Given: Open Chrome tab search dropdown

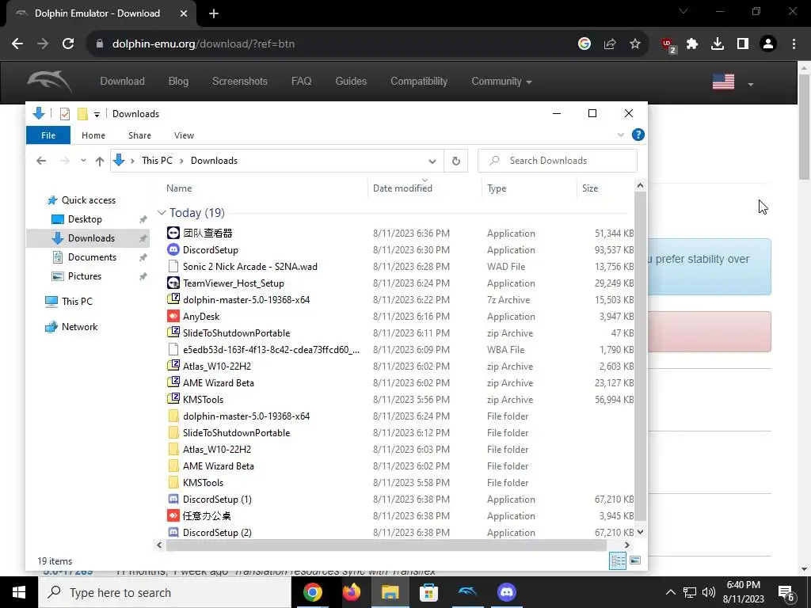Looking at the screenshot, I should (x=683, y=11).
